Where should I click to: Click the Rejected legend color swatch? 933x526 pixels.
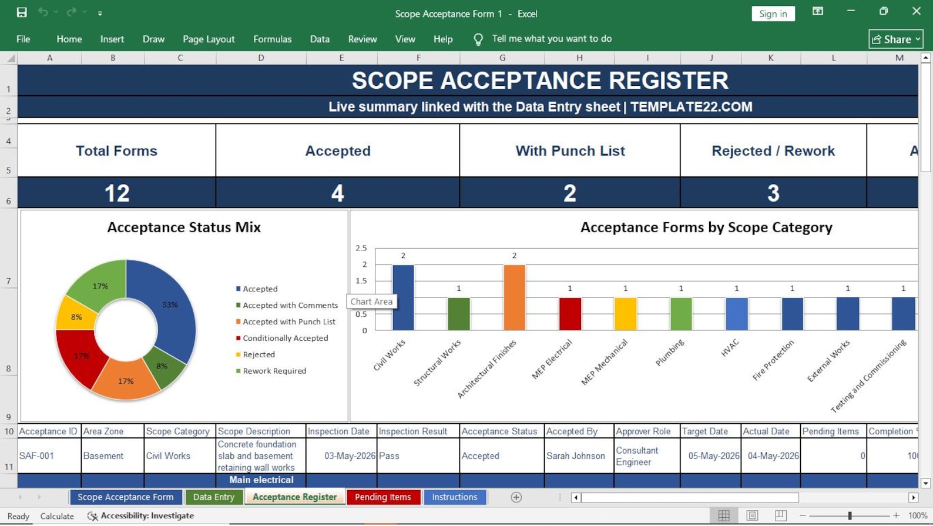point(238,354)
